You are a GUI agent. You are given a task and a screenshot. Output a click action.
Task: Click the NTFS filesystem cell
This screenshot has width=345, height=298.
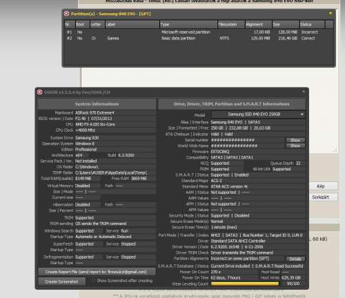224,39
